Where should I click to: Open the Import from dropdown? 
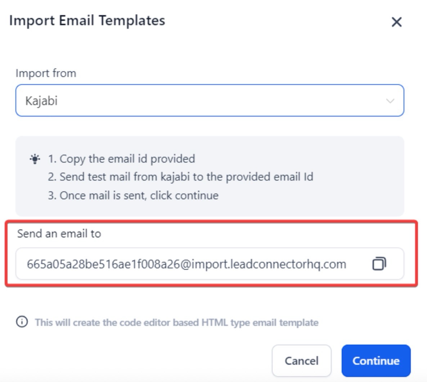click(x=210, y=100)
